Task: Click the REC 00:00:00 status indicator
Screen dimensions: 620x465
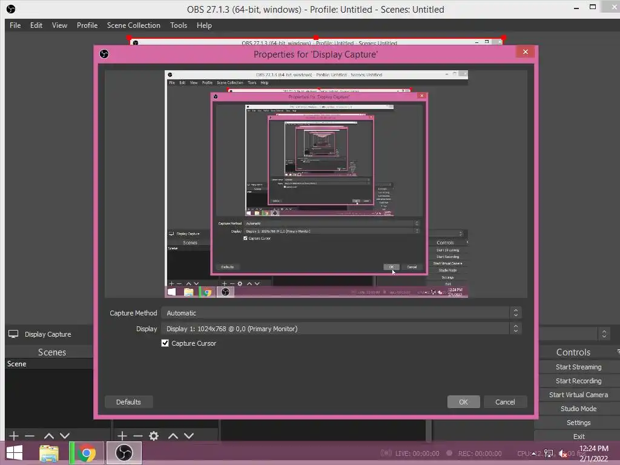Action: [x=473, y=453]
